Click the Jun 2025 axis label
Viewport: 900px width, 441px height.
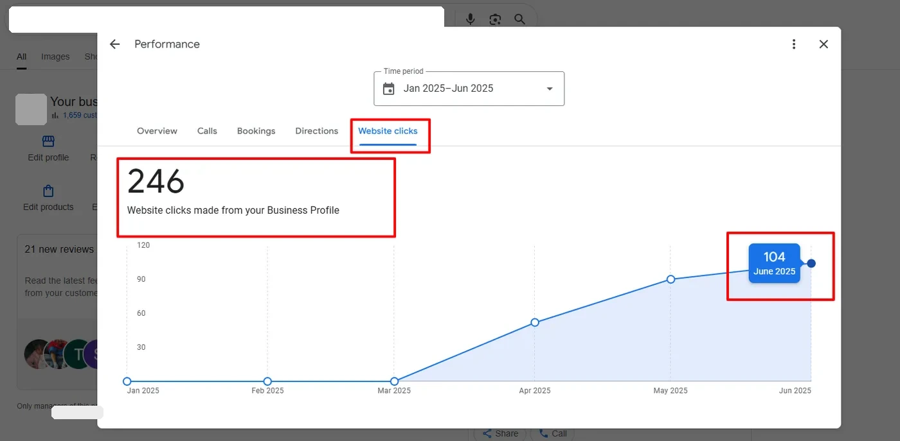pyautogui.click(x=795, y=391)
